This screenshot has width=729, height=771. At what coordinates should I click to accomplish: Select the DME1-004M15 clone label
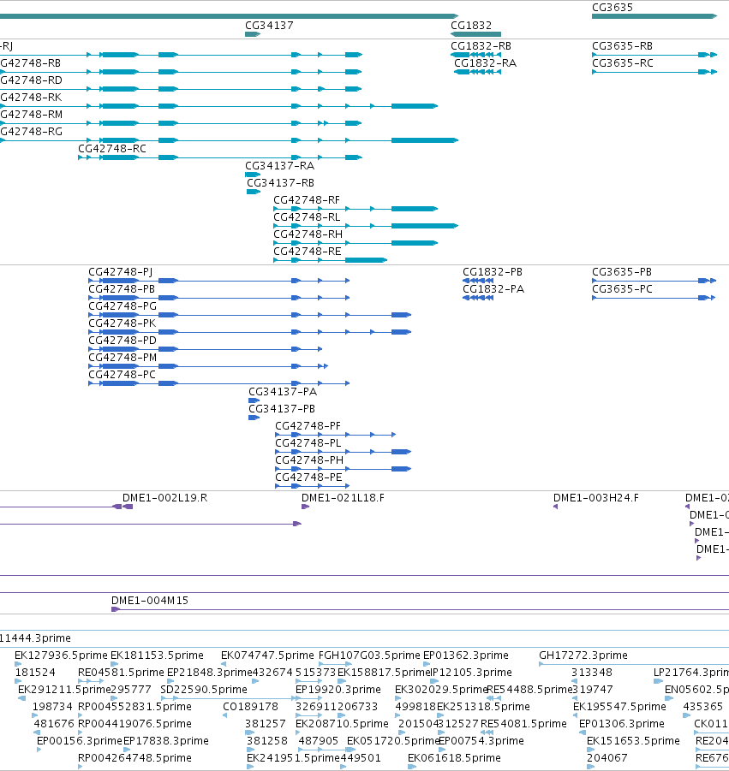click(150, 601)
